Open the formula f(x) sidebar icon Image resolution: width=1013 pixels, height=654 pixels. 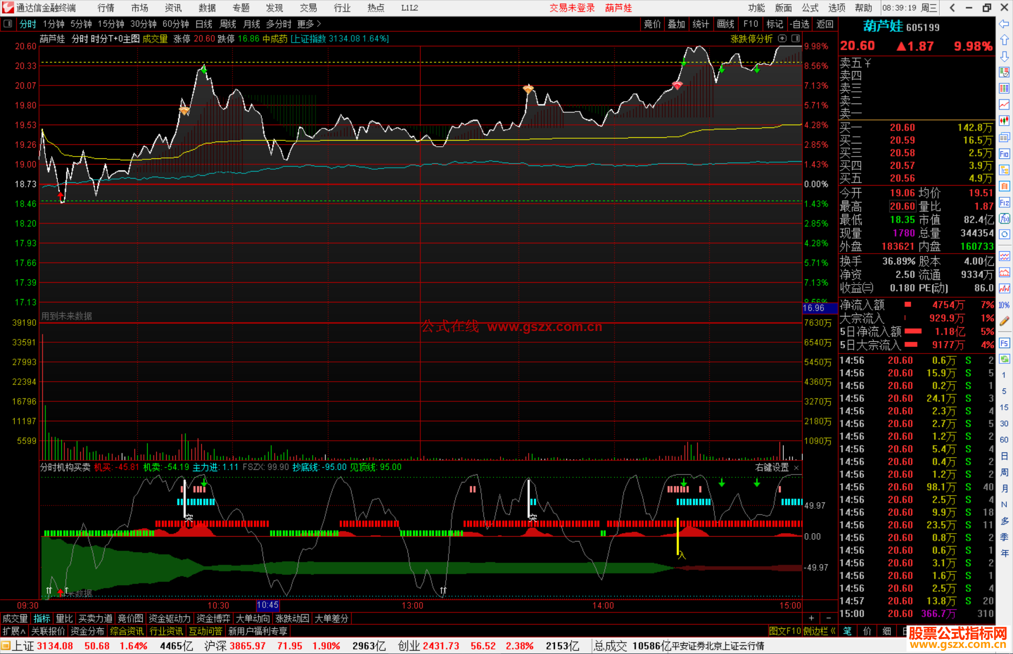[x=1004, y=218]
